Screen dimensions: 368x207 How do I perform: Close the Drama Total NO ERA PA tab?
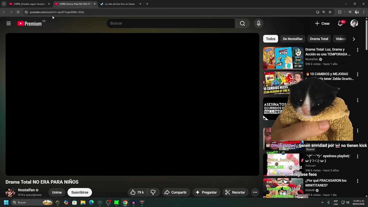tap(95, 4)
